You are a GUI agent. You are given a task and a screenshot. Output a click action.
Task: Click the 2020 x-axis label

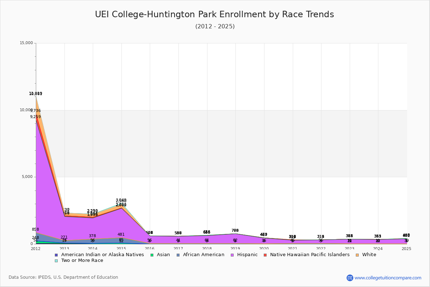pos(264,249)
